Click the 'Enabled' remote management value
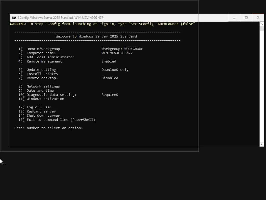 109,61
